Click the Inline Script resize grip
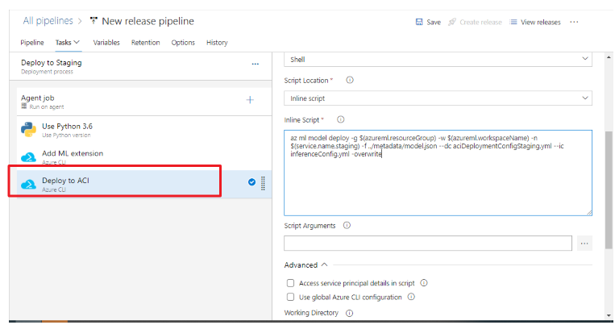This screenshot has height=325, width=615. coord(589,212)
